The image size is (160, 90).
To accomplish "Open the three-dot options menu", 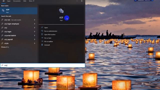I will [x=77, y=1].
